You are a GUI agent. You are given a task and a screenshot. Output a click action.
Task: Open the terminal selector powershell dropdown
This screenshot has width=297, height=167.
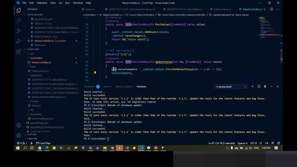(231, 87)
